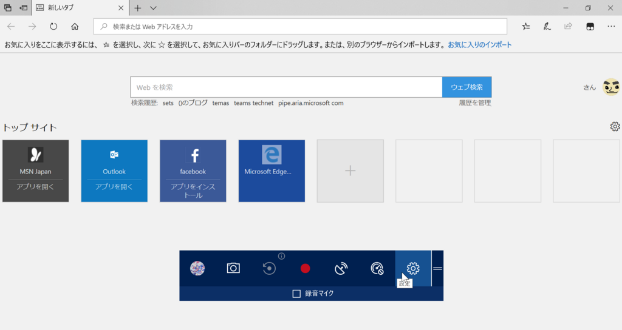Add web notes with pen icon
622x330 pixels.
(x=547, y=27)
